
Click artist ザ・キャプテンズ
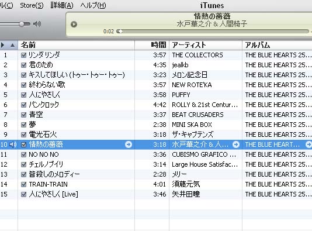click(193, 135)
